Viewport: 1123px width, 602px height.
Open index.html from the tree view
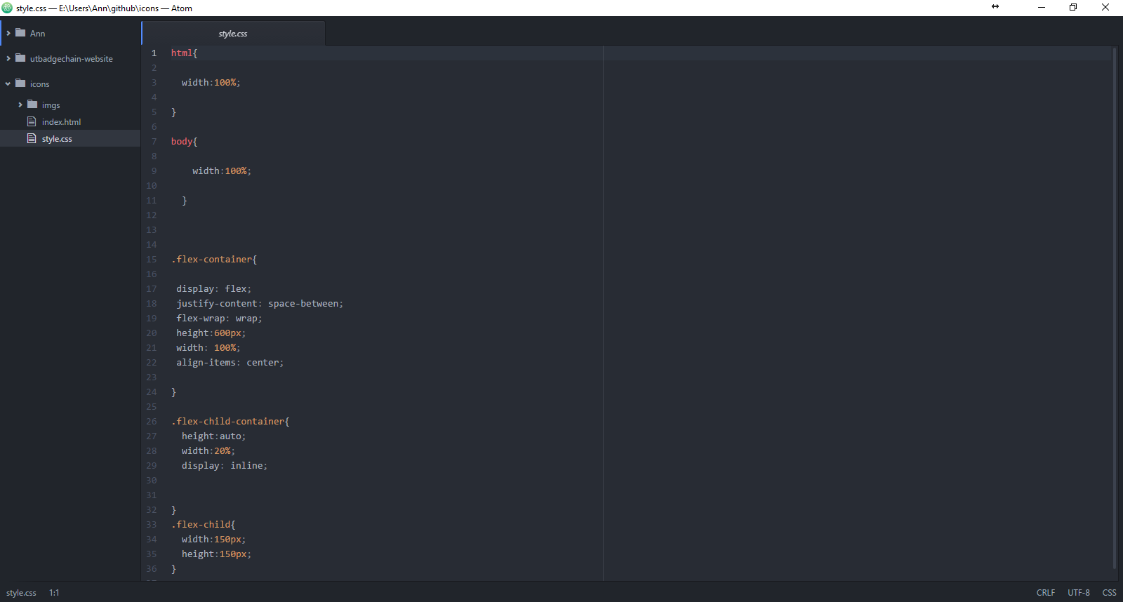tap(61, 122)
